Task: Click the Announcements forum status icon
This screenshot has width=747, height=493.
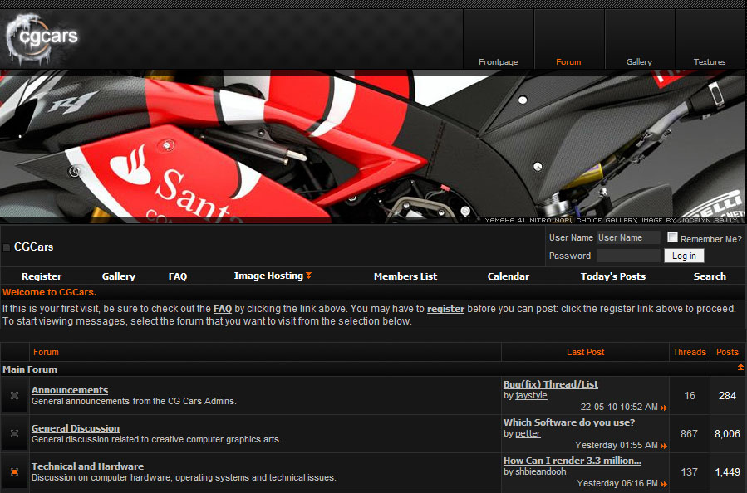Action: (15, 395)
